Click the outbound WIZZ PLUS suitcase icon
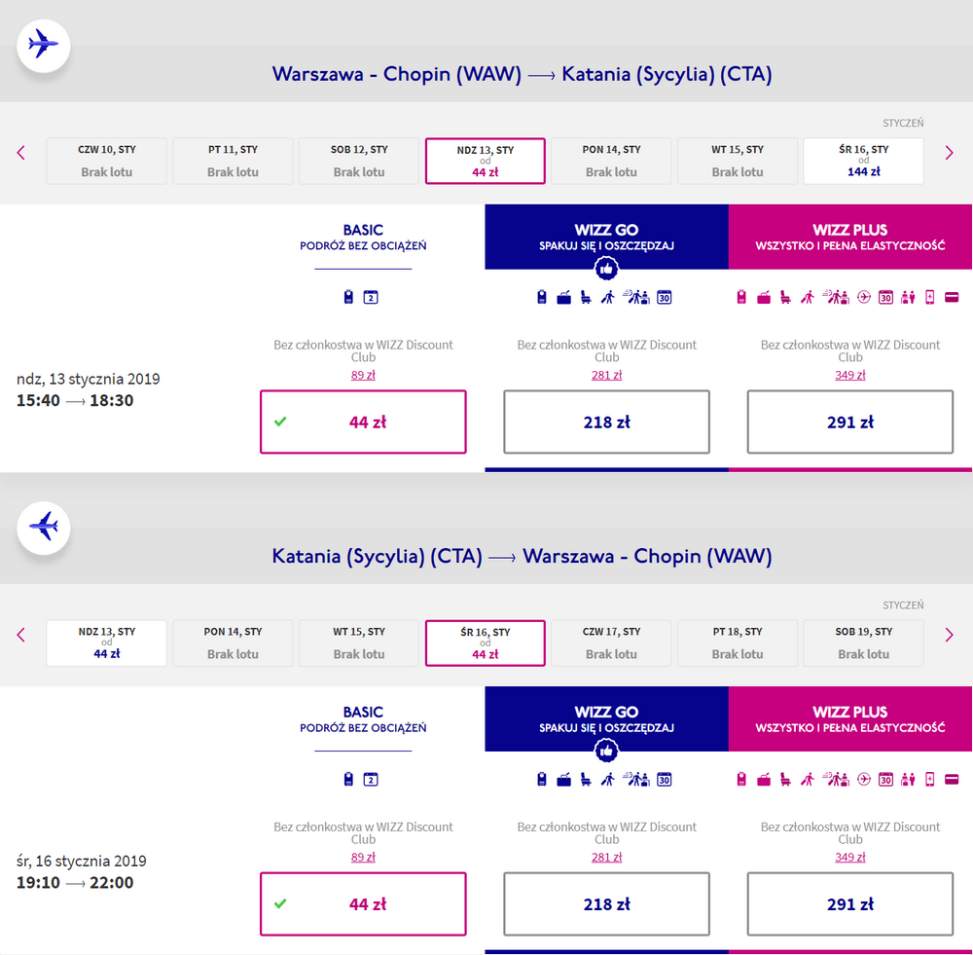Screen dimensions: 973x955 coord(763,298)
